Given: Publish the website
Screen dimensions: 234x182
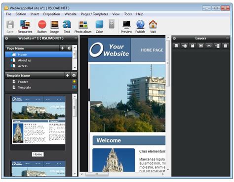Looking at the screenshot, I should point(140,27).
